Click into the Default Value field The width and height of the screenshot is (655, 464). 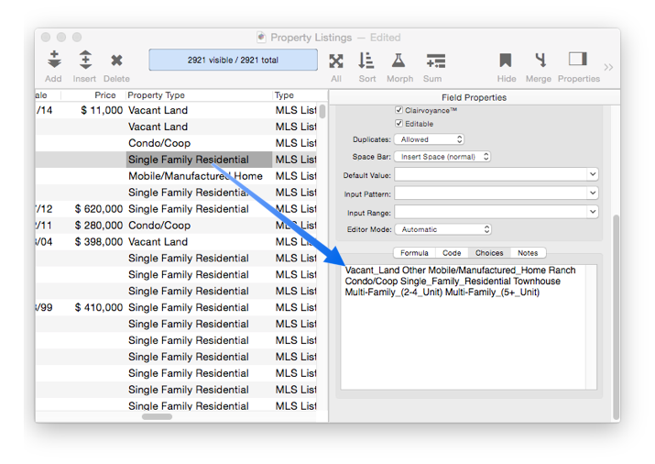[x=490, y=174]
